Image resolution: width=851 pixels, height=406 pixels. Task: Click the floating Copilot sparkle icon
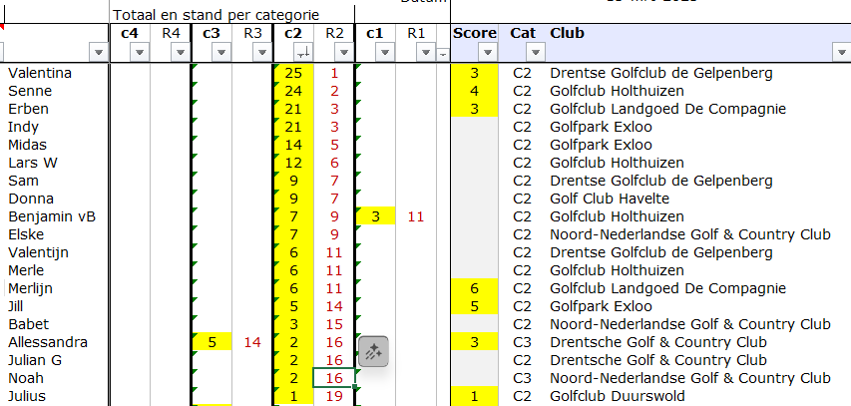click(375, 351)
